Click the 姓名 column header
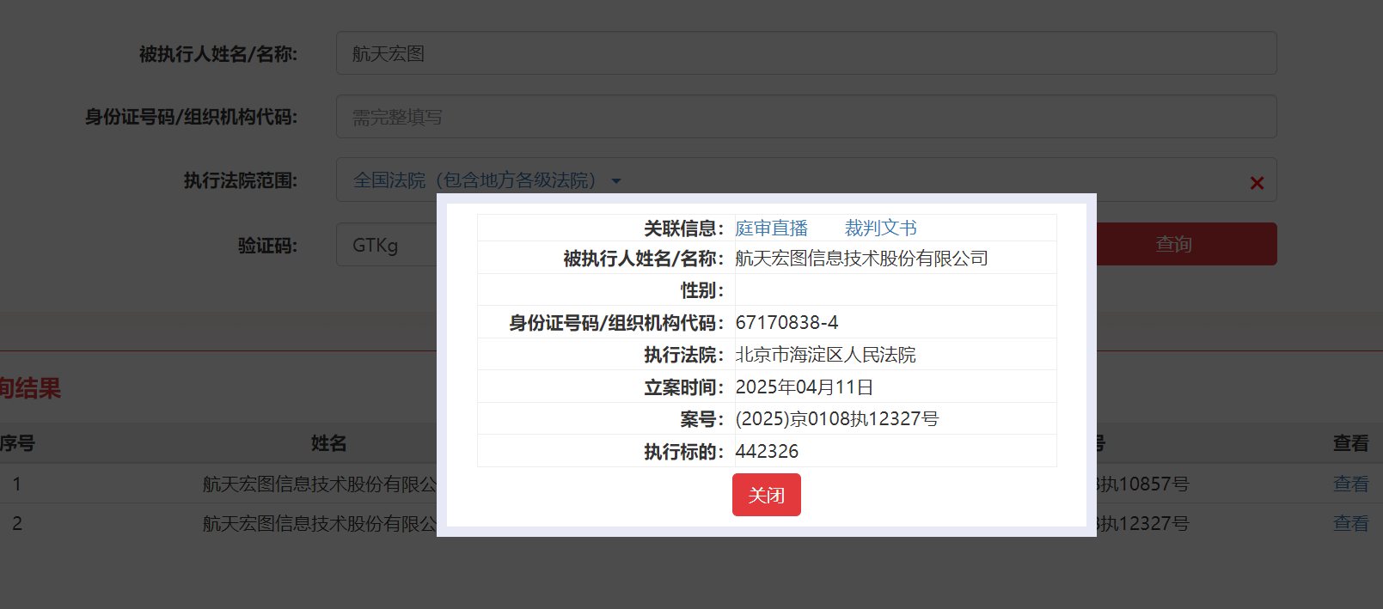 [329, 443]
